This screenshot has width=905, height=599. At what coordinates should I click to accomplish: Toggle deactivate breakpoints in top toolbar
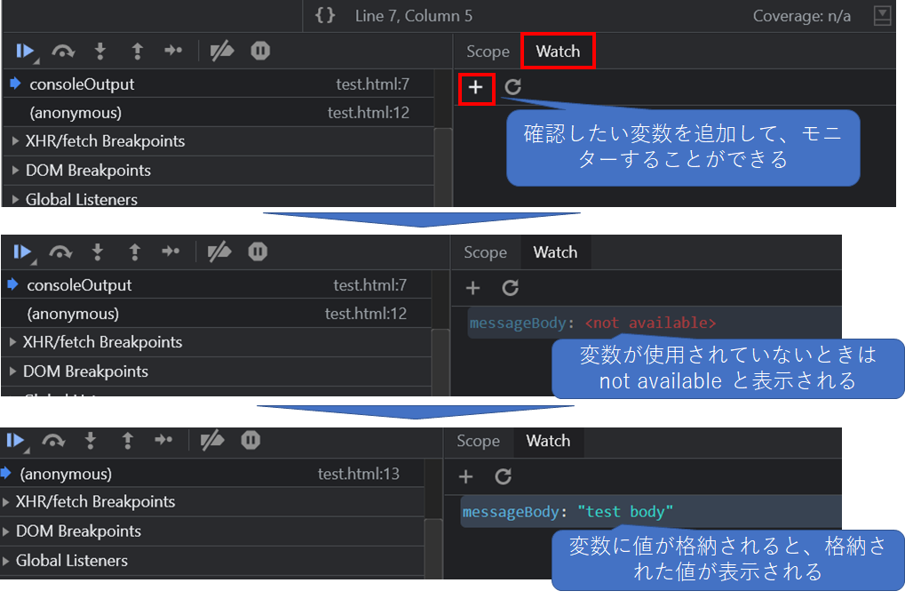tap(222, 51)
